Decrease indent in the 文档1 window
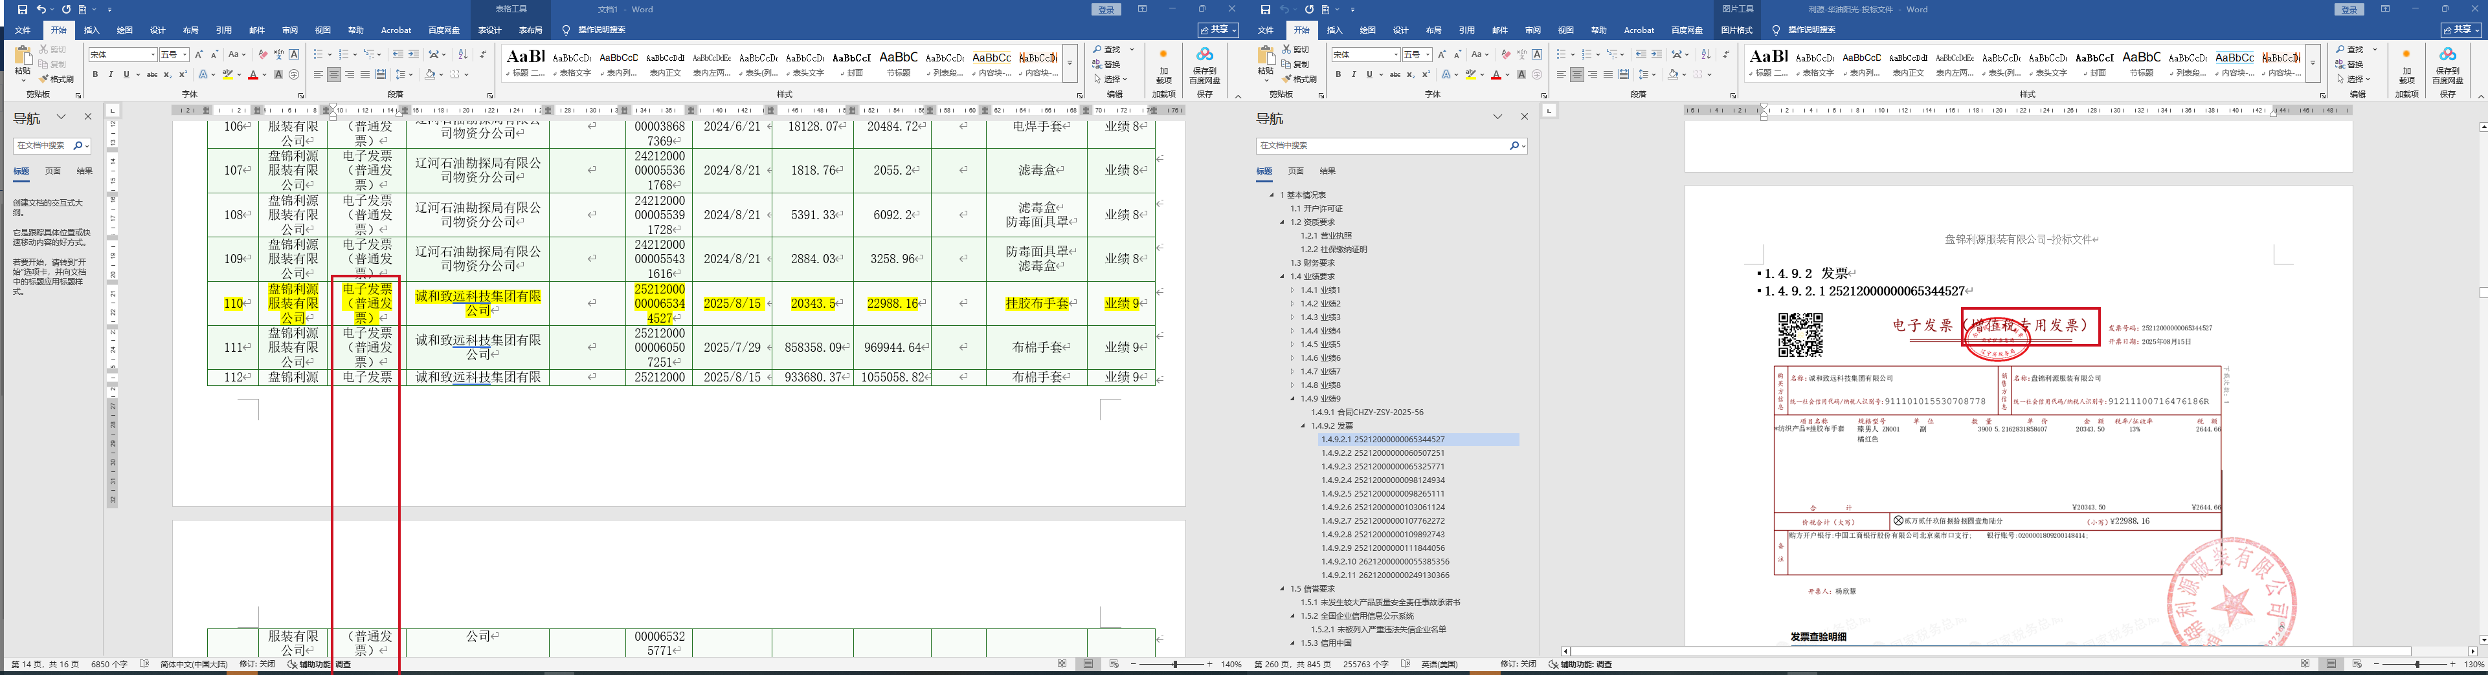The width and height of the screenshot is (2488, 675). [398, 55]
